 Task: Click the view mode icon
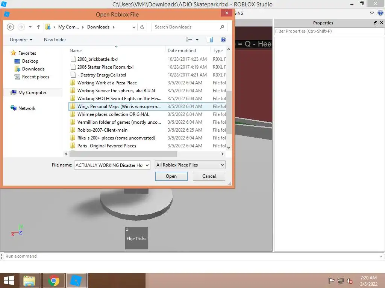point(189,40)
